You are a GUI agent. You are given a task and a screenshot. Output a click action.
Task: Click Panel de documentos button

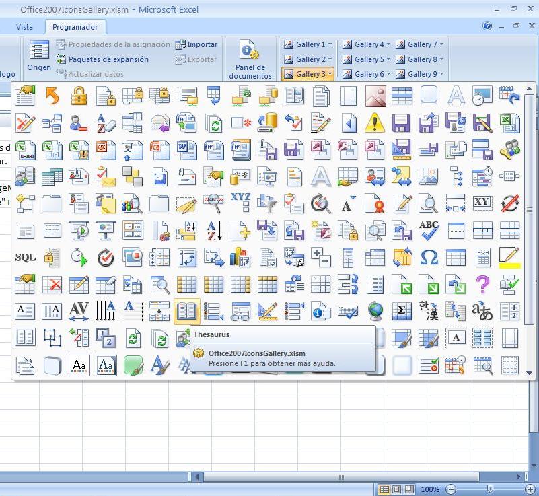250,59
